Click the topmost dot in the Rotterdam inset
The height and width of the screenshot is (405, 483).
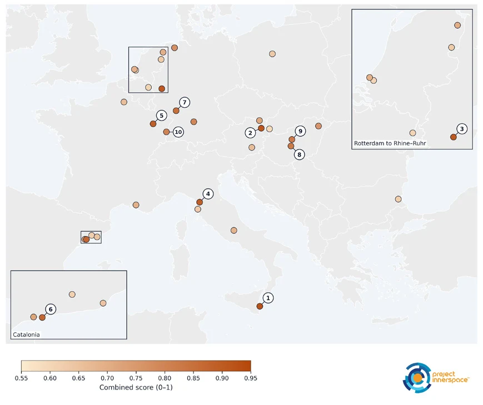457,25
